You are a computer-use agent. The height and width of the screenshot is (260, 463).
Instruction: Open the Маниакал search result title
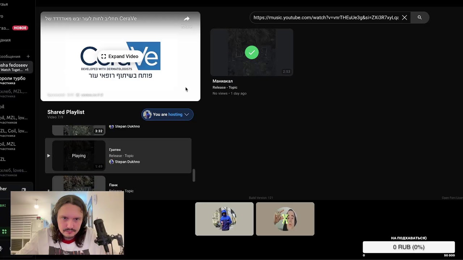[222, 81]
